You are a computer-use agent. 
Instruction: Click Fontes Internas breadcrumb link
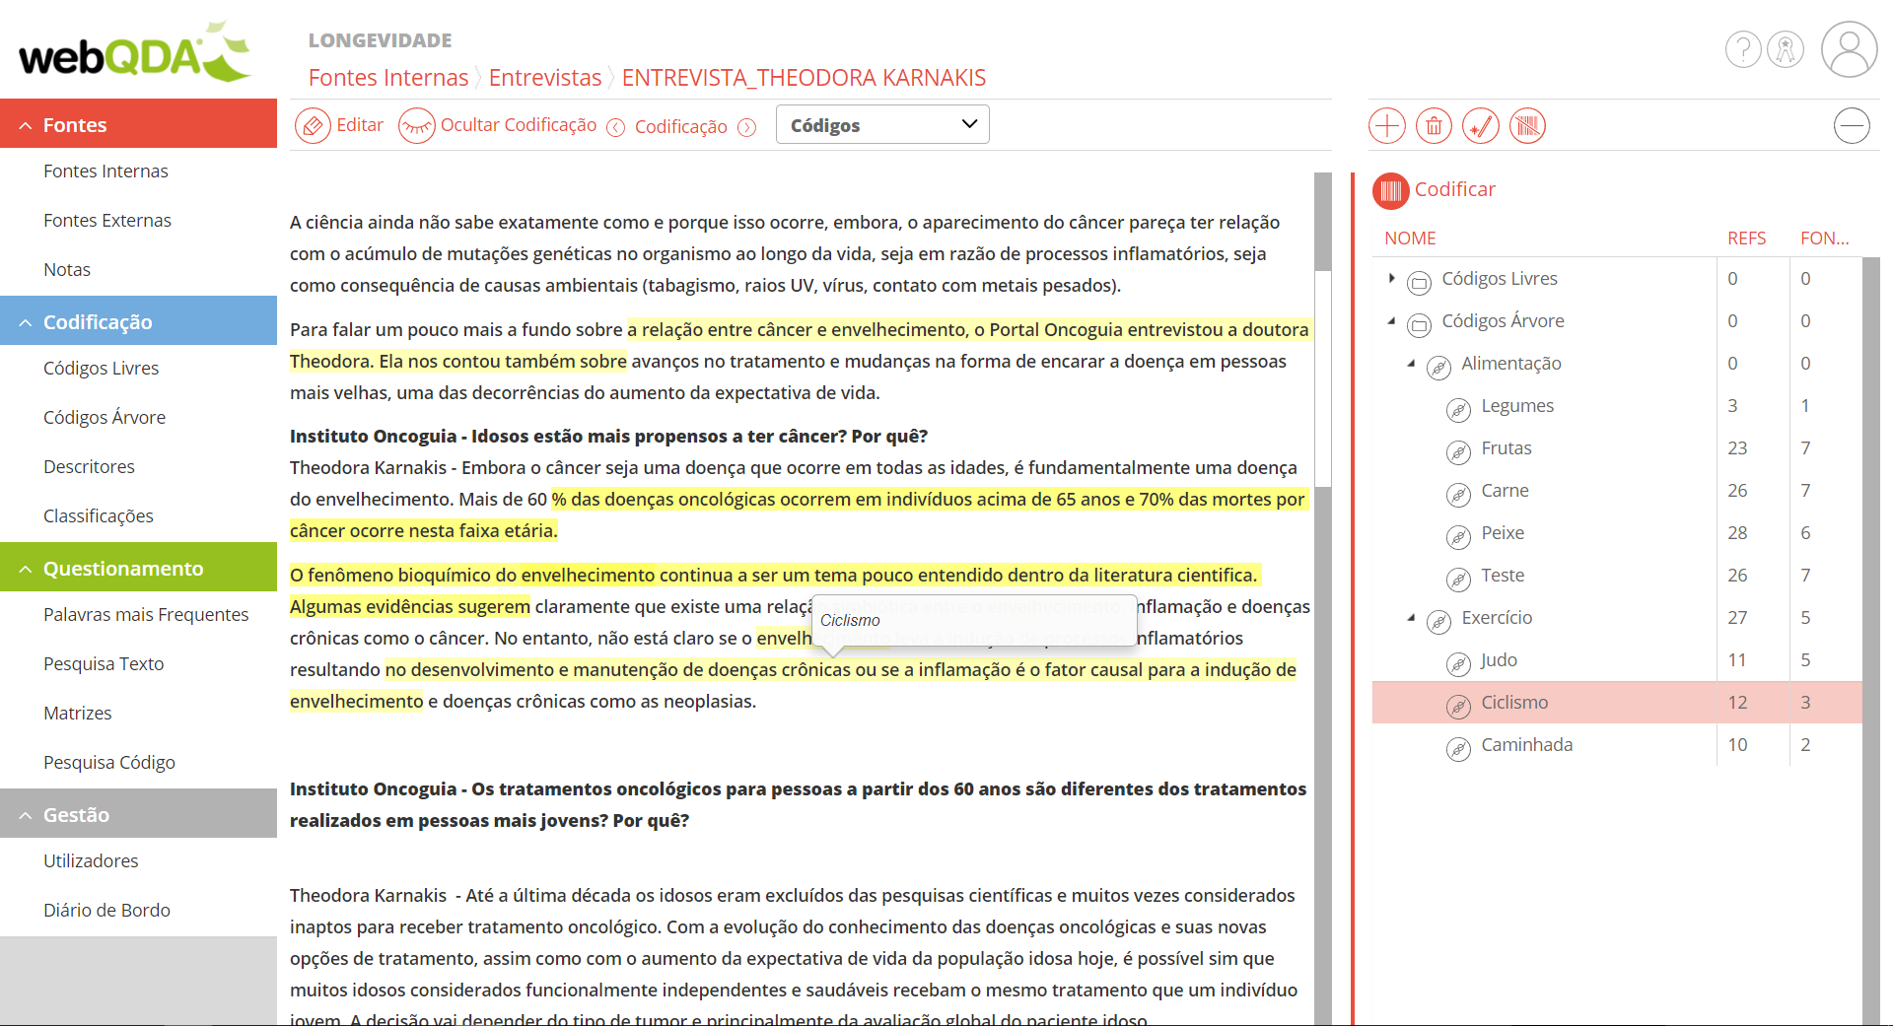click(x=388, y=78)
